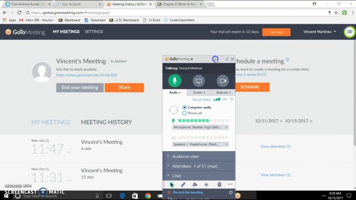Reload the page in Chrome
Viewport: 356px width, 200px height.
click(x=19, y=13)
